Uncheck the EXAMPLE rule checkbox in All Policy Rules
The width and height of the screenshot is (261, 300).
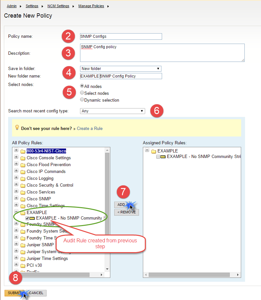click(x=27, y=218)
